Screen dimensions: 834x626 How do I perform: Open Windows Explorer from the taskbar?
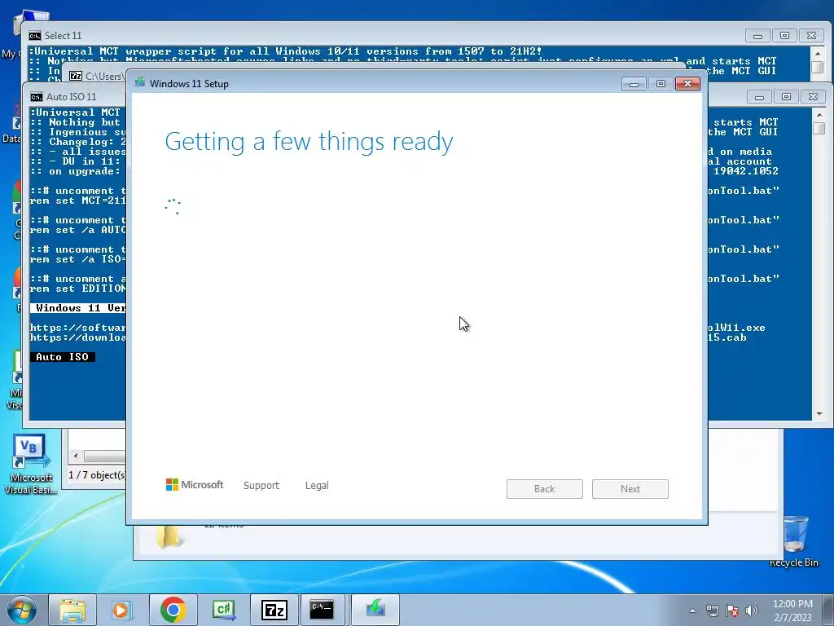click(x=72, y=610)
